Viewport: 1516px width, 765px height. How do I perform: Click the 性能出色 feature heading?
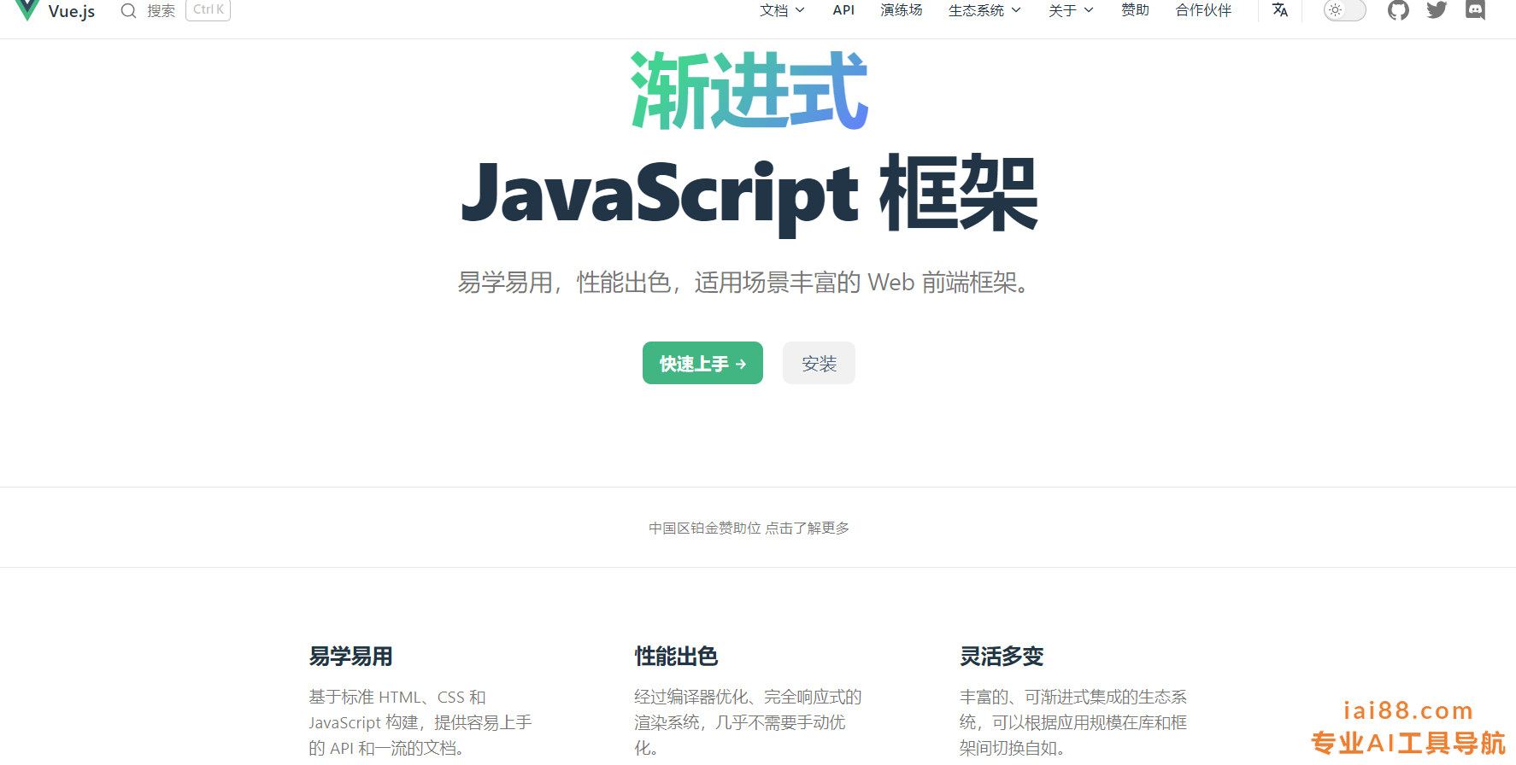tap(676, 656)
